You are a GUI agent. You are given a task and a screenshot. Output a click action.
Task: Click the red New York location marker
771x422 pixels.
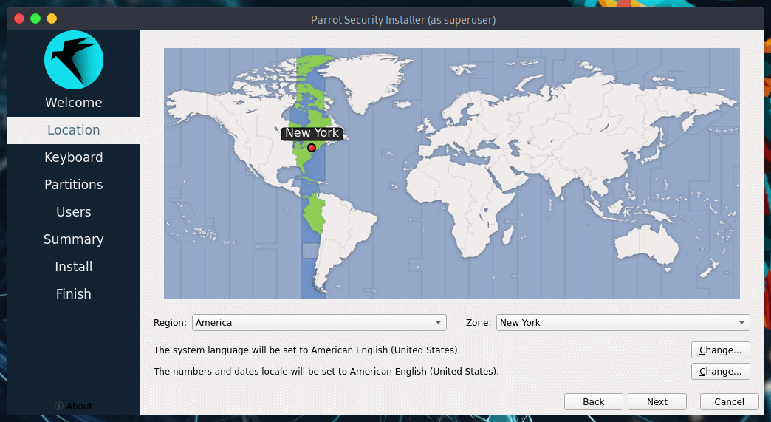(312, 148)
